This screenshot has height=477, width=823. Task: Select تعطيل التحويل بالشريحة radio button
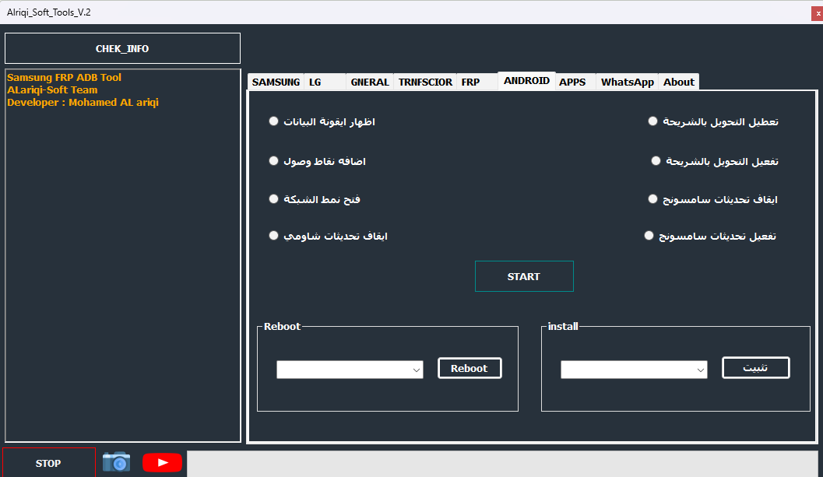pos(652,121)
